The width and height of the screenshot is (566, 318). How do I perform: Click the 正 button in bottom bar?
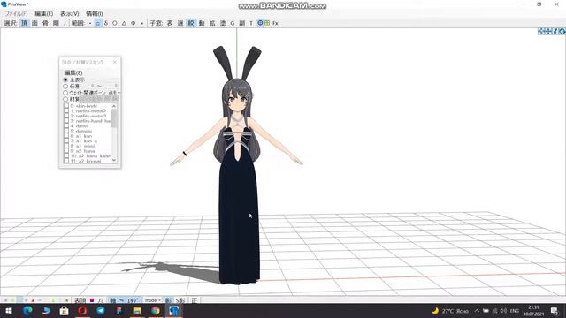pos(195,300)
